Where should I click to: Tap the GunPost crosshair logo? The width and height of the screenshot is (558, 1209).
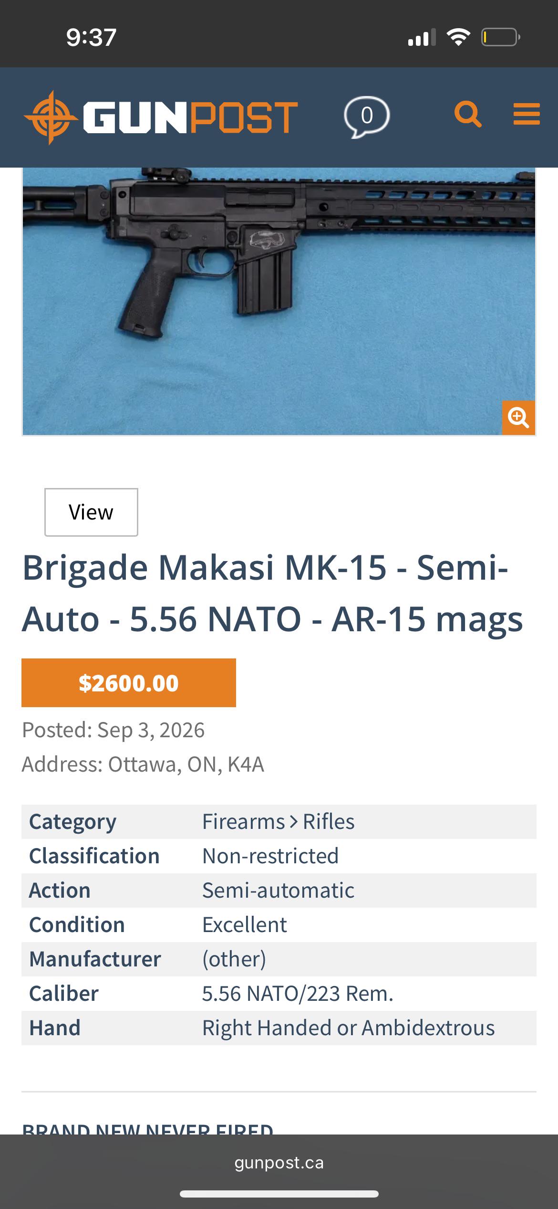point(50,117)
